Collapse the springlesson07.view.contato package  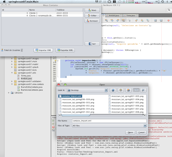[x=12, y=84]
